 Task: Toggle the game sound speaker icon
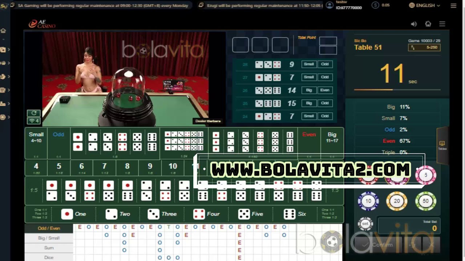[x=414, y=24]
